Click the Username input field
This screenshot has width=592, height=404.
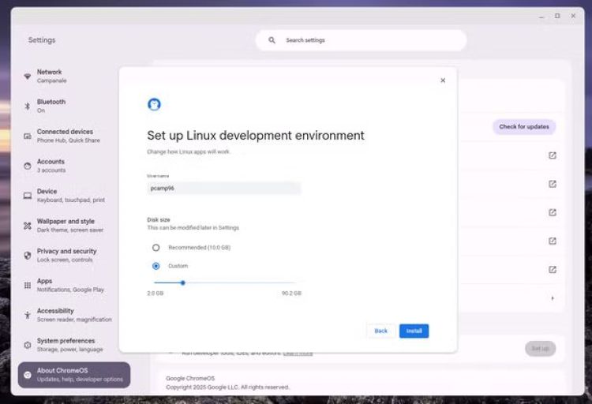coord(224,189)
